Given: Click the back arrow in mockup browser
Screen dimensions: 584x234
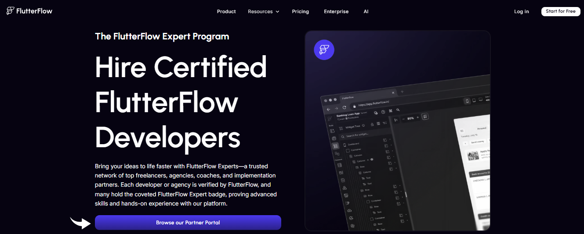Looking at the screenshot, I should (328, 109).
